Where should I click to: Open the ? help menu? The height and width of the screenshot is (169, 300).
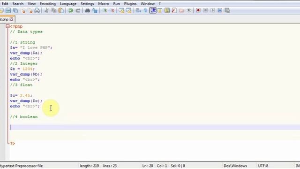point(160,4)
